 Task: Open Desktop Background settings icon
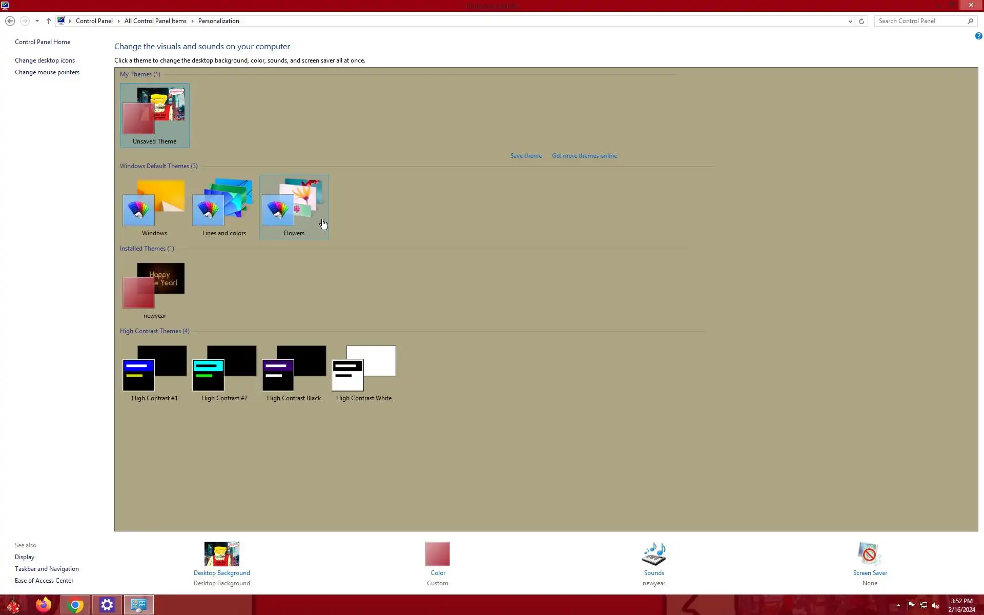point(221,554)
